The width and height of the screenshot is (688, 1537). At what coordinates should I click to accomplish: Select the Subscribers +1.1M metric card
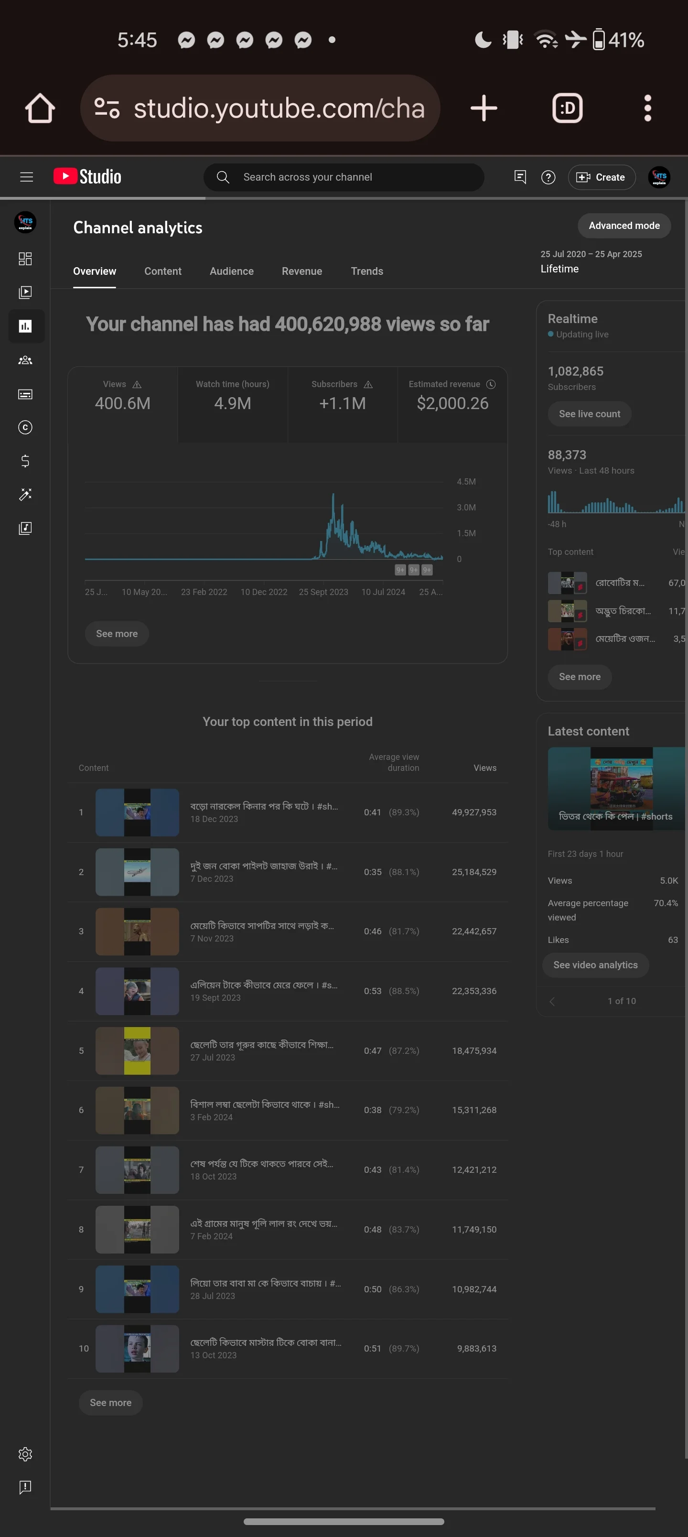point(343,404)
